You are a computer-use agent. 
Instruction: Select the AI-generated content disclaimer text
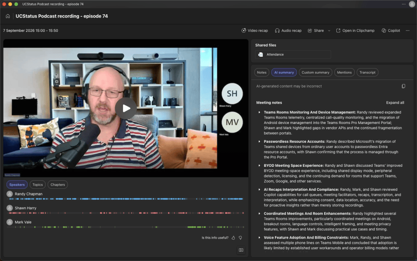tap(289, 86)
